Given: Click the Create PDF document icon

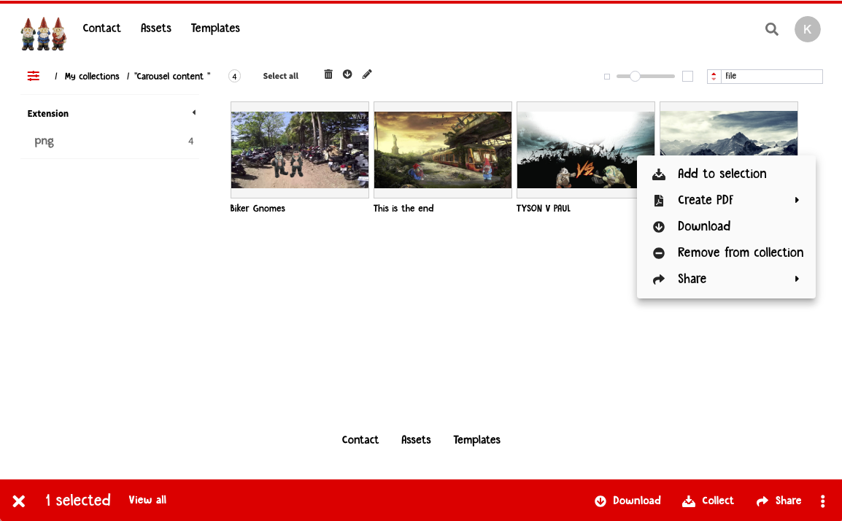Looking at the screenshot, I should coord(659,201).
